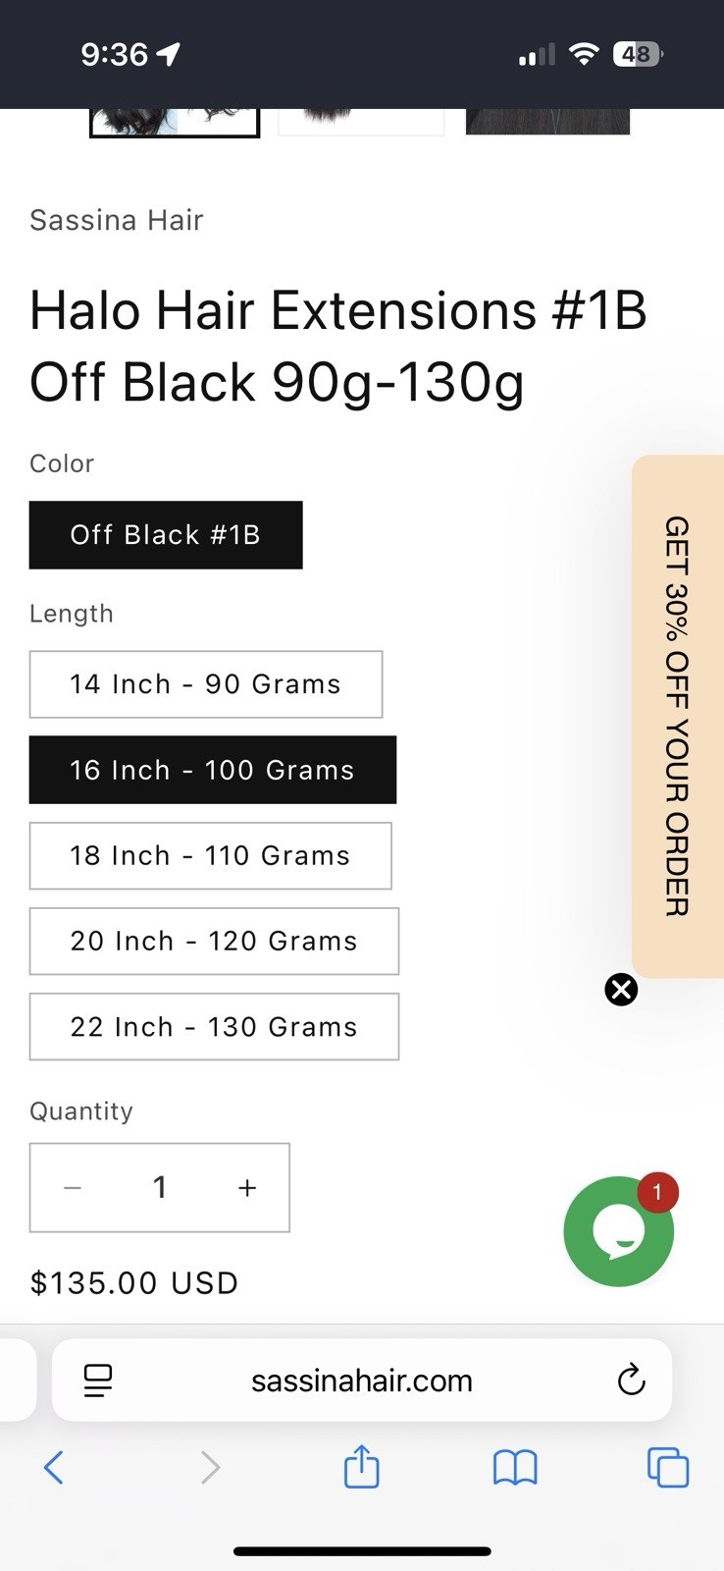Select Off Black #1B color swatch
Viewport: 724px width, 1571px height.
click(166, 535)
